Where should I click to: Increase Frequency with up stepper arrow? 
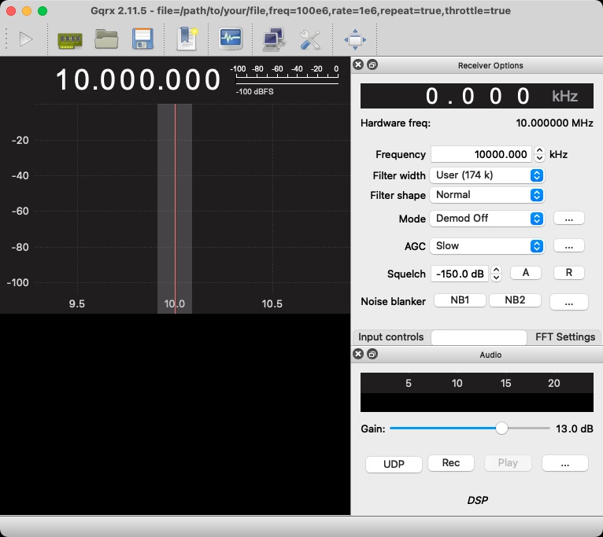[539, 151]
